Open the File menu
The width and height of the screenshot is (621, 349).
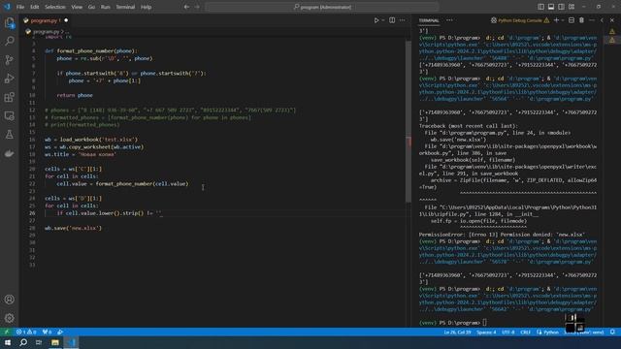[x=20, y=7]
